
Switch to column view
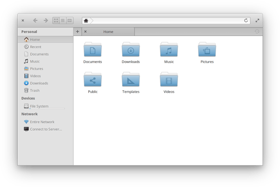click(x=70, y=21)
